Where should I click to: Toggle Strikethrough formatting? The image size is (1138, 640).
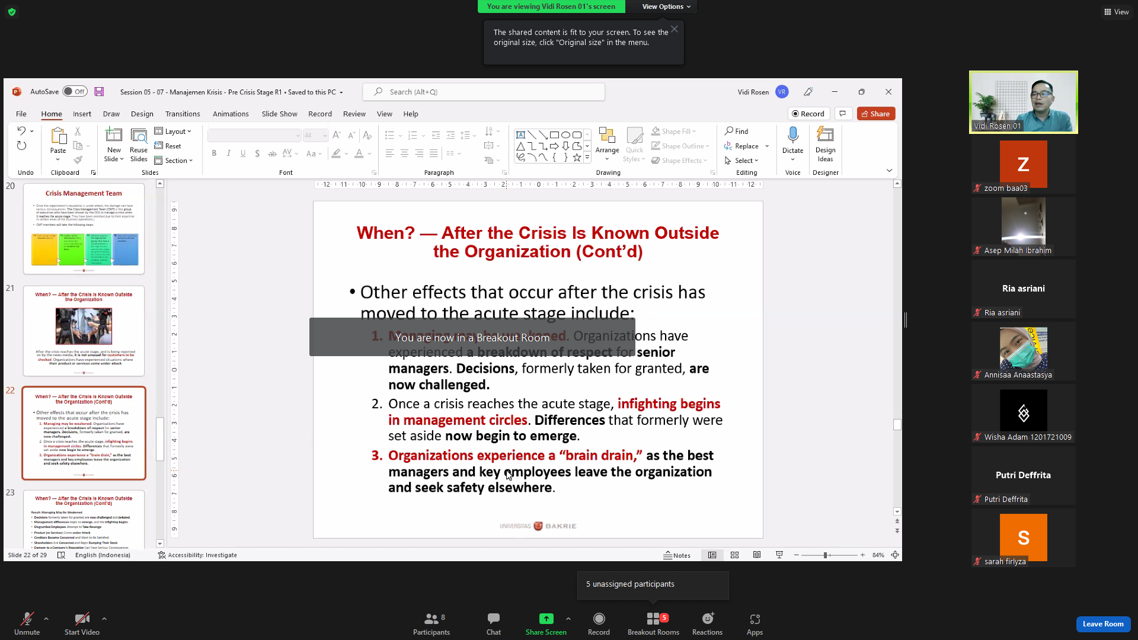[272, 153]
